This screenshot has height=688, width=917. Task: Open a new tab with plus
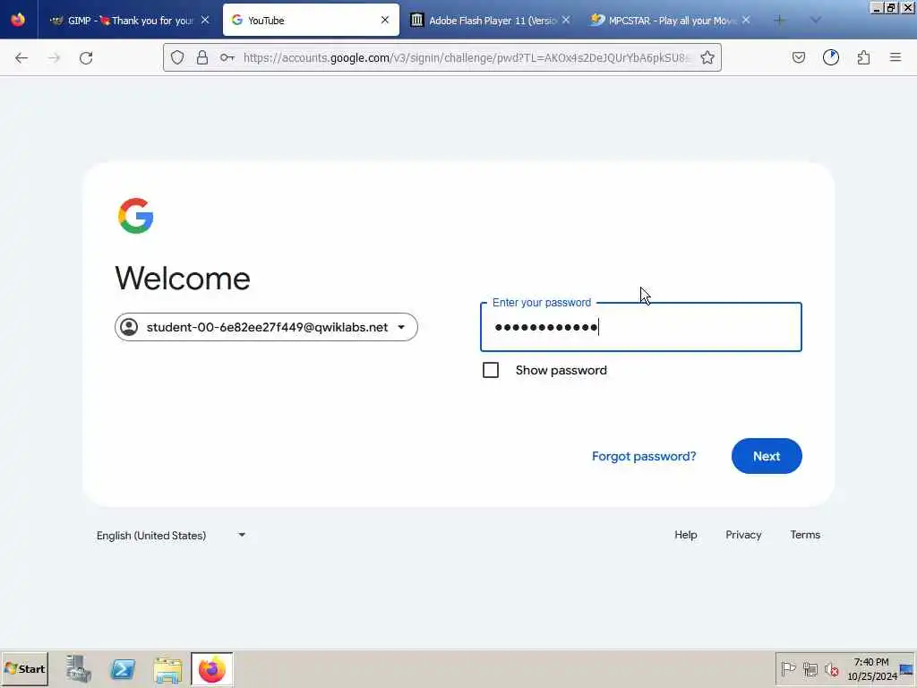[x=779, y=20]
